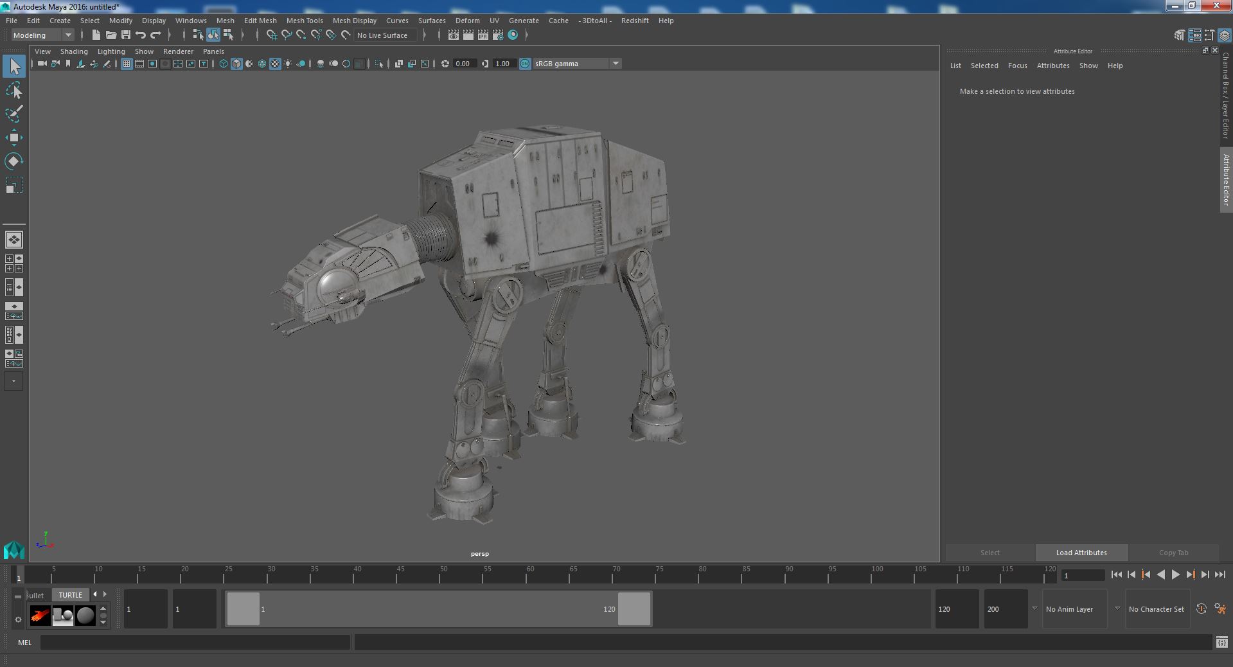Image resolution: width=1233 pixels, height=667 pixels.
Task: Click the shelf tab left scroll arrow
Action: 95,594
